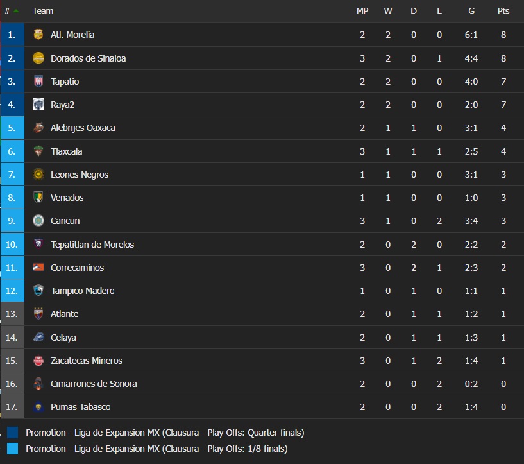
Task: Click the Cancun team badge
Action: [38, 221]
